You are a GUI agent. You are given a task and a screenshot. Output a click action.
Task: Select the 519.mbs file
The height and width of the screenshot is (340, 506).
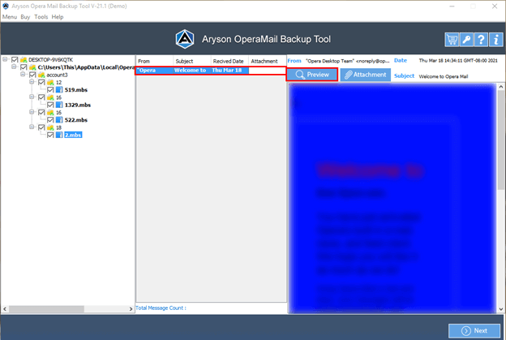pos(76,90)
